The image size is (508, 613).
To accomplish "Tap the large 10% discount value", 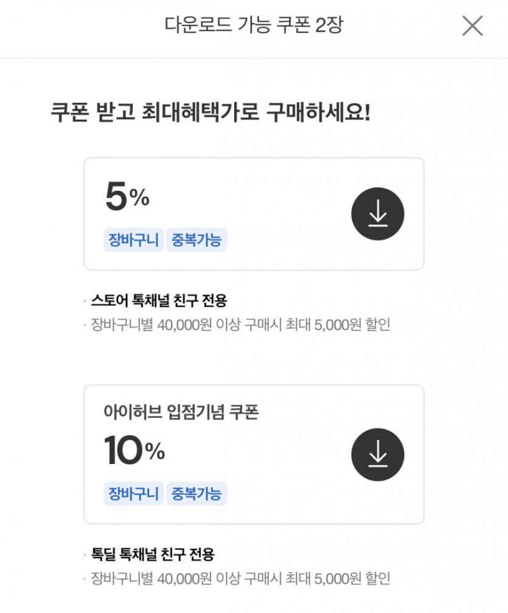I will (x=134, y=450).
